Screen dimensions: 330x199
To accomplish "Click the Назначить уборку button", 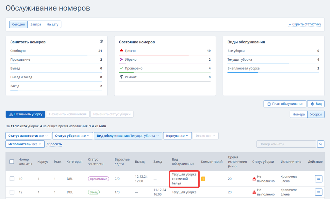I will pyautogui.click(x=25, y=114).
